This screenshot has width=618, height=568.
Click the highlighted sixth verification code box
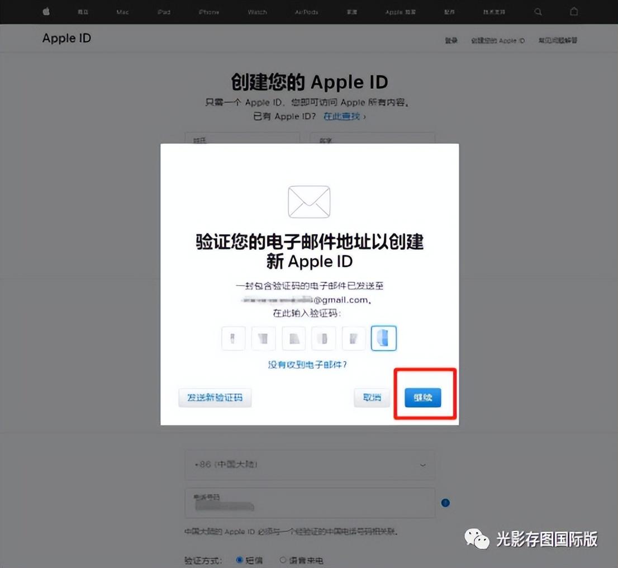pos(383,338)
